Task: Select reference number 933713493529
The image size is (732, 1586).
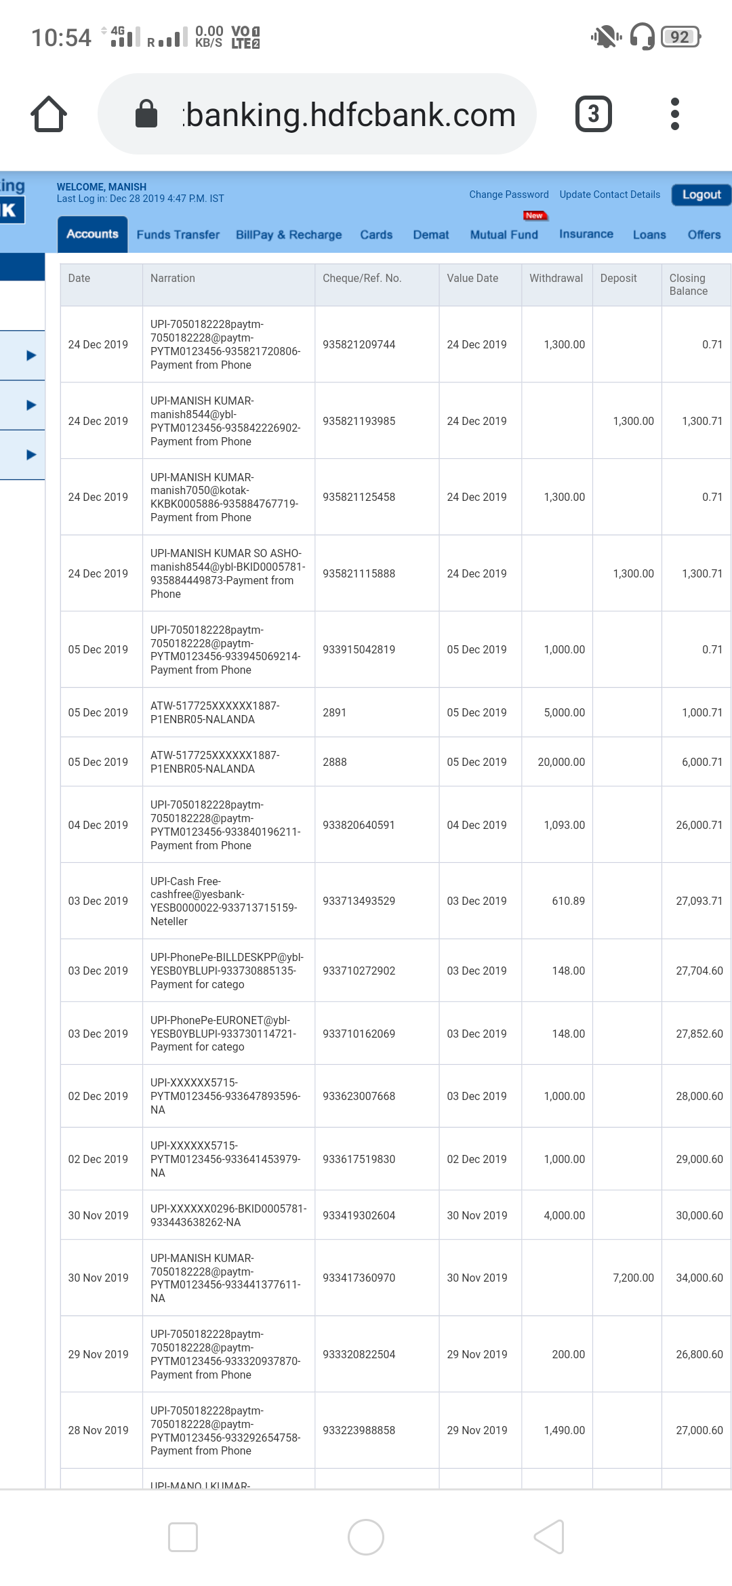Action: click(x=359, y=901)
